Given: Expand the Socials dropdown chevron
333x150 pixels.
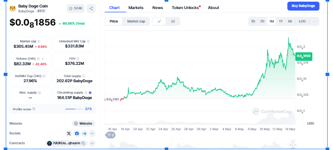Looking at the screenshot, I should coord(92,134).
